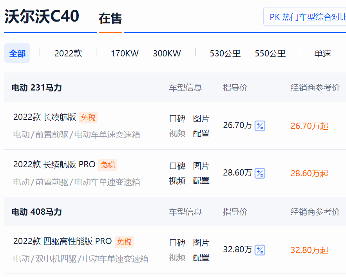Screen dimensions: 346x277
Task: Switch to the 在售 tab
Action: pyautogui.click(x=110, y=18)
